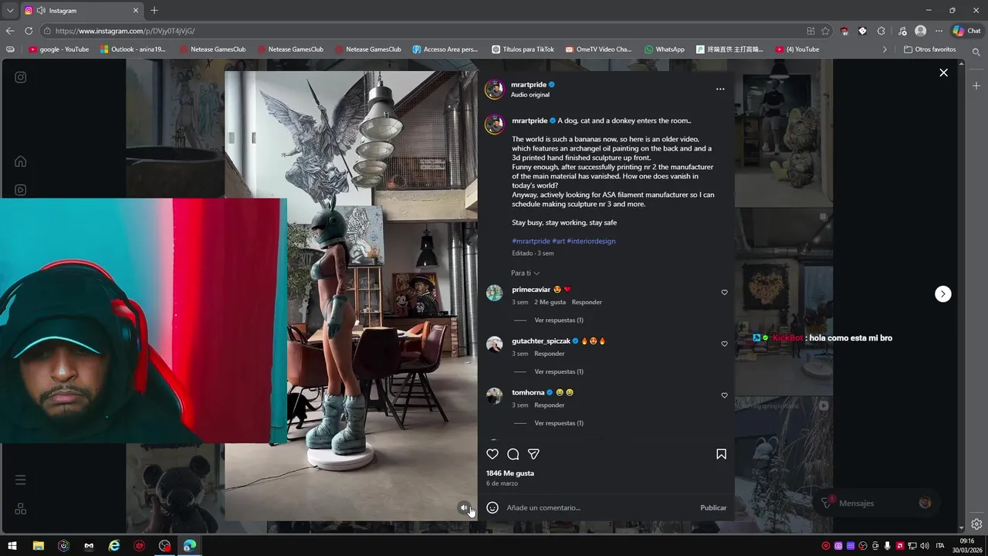The width and height of the screenshot is (988, 556).
Task: Open the comment bubble icon on the post
Action: click(x=513, y=454)
